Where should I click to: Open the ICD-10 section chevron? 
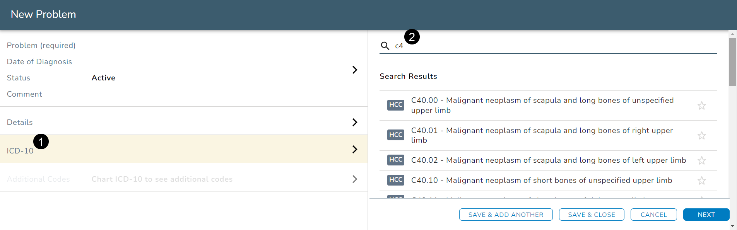point(354,149)
